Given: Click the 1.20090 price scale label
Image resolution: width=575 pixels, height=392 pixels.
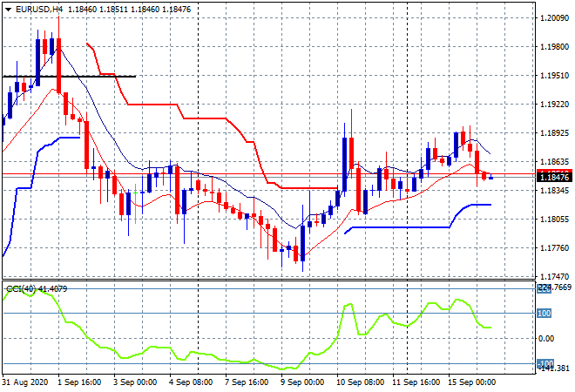Looking at the screenshot, I should pos(555,18).
